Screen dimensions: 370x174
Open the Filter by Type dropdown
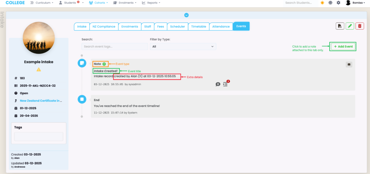[183, 46]
